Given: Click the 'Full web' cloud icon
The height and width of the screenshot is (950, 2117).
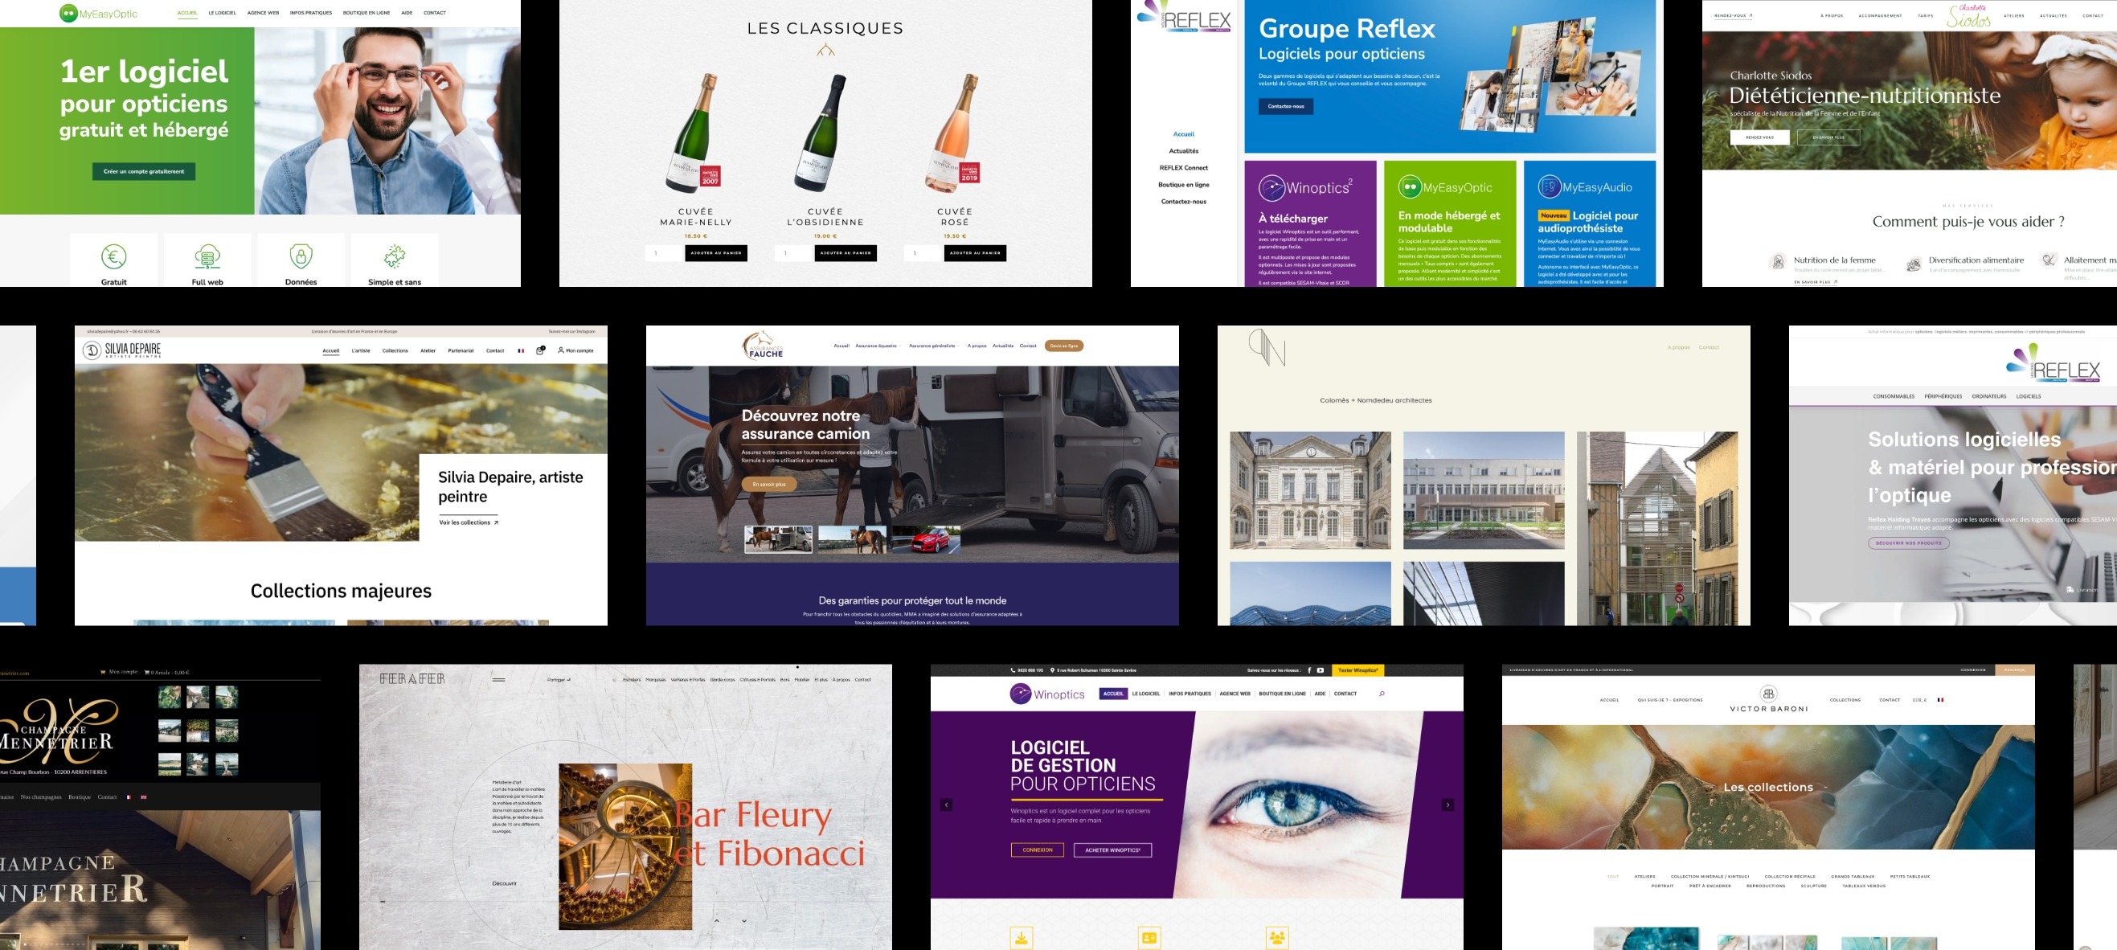Looking at the screenshot, I should click(207, 257).
